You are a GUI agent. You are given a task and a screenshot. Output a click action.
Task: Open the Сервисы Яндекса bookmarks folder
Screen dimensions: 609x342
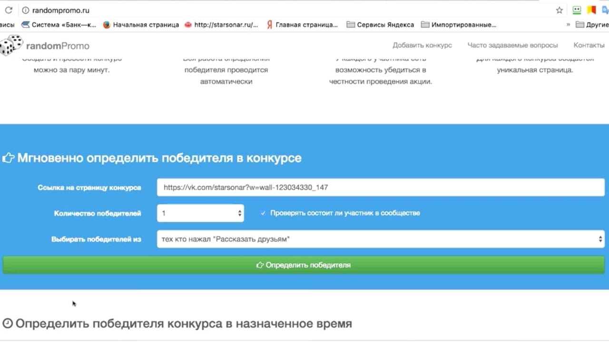[380, 25]
